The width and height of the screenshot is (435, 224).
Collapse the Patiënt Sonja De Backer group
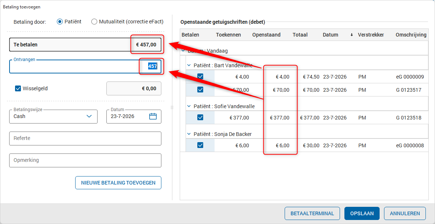click(189, 134)
